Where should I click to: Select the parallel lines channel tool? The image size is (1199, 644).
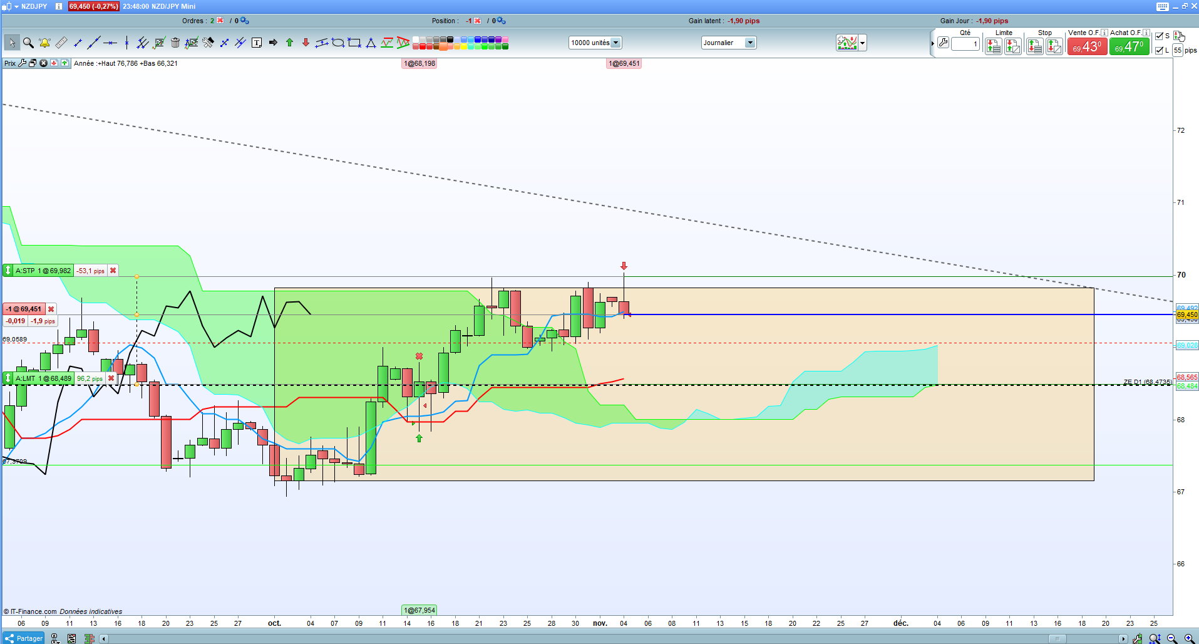tap(143, 43)
